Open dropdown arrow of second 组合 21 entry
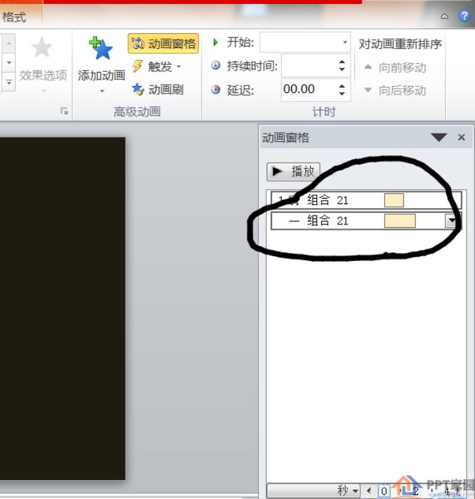The image size is (475, 499). click(451, 220)
